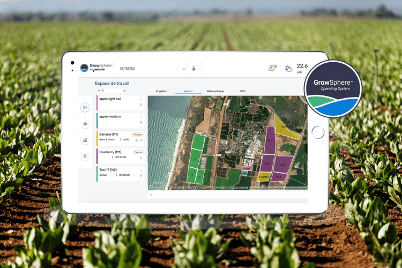Image resolution: width=402 pixels, height=268 pixels.
Task: Open three-dot menu on apple light soil
Action: click(x=141, y=99)
